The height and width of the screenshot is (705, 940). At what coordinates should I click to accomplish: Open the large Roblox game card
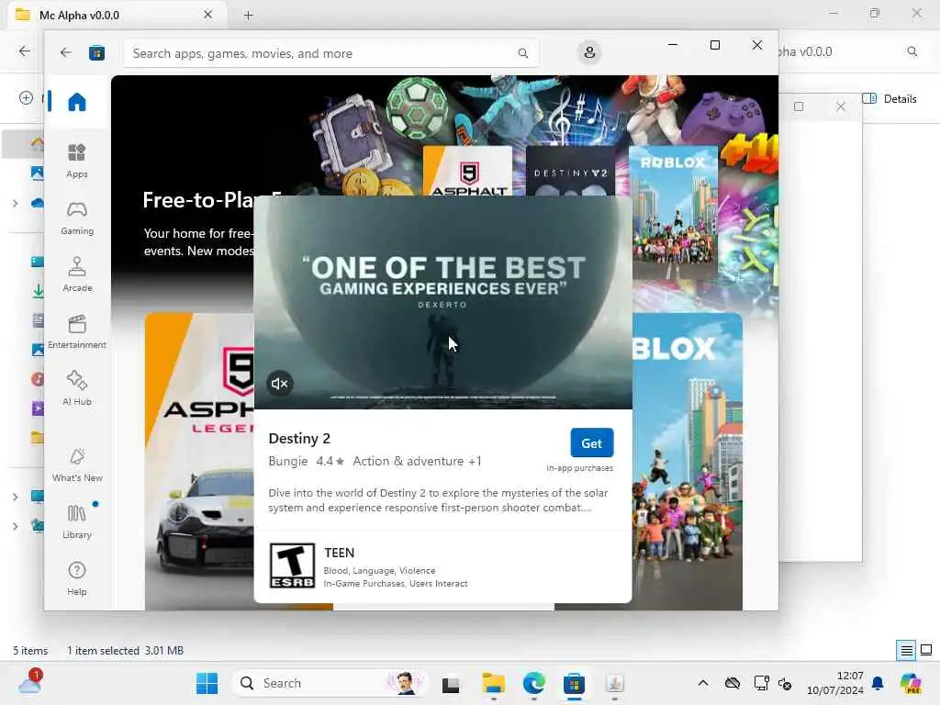[x=688, y=462]
